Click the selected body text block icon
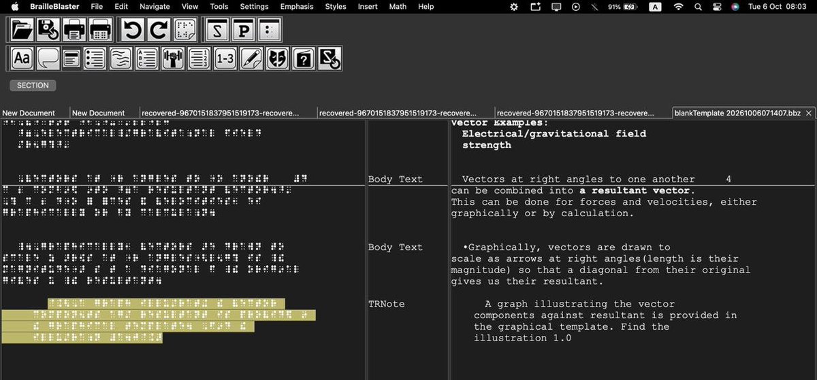The height and width of the screenshot is (380, 817). tap(71, 58)
